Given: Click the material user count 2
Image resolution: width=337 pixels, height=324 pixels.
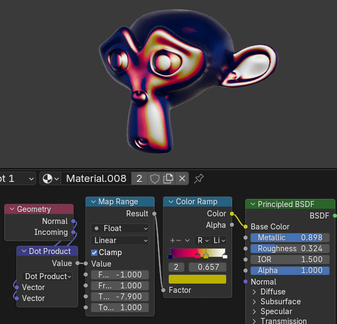Looking at the screenshot, I should (x=140, y=179).
